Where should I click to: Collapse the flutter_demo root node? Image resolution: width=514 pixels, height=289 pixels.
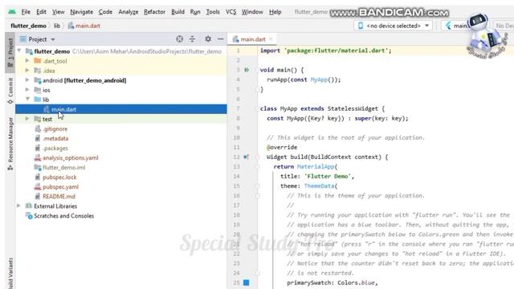[19, 51]
